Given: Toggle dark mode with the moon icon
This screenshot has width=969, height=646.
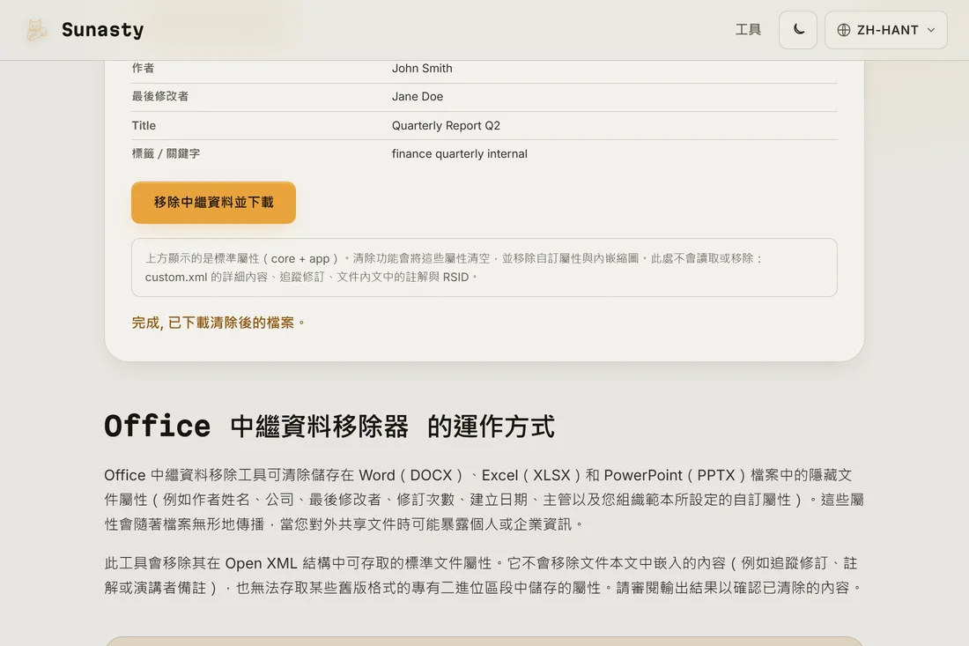Looking at the screenshot, I should [x=798, y=30].
